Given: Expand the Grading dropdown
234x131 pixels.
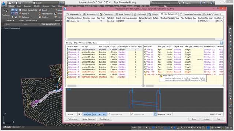Looking at the screenshot, I should (45, 17).
